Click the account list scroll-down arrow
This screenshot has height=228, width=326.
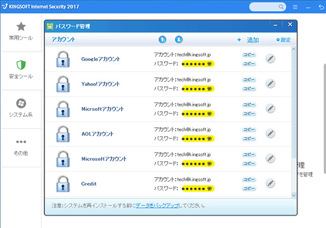tap(293, 195)
